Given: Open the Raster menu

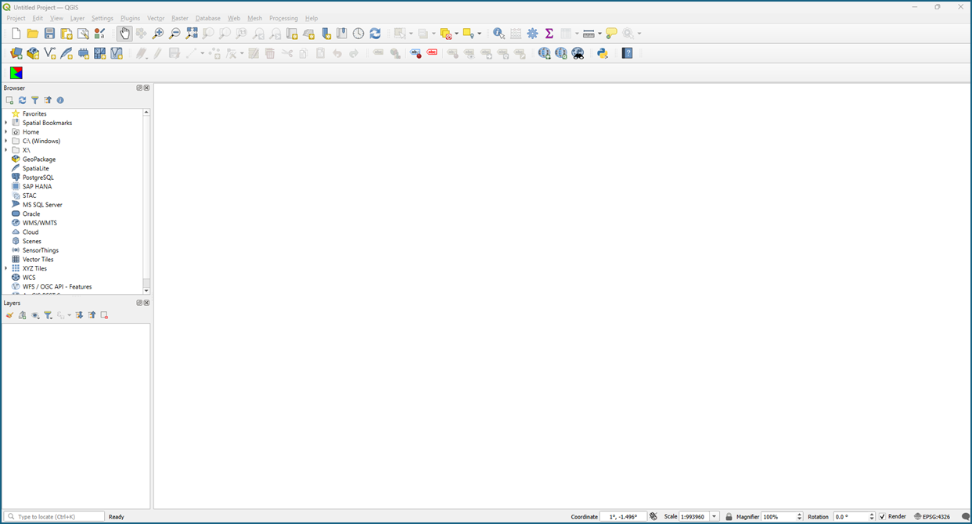Looking at the screenshot, I should pyautogui.click(x=180, y=18).
